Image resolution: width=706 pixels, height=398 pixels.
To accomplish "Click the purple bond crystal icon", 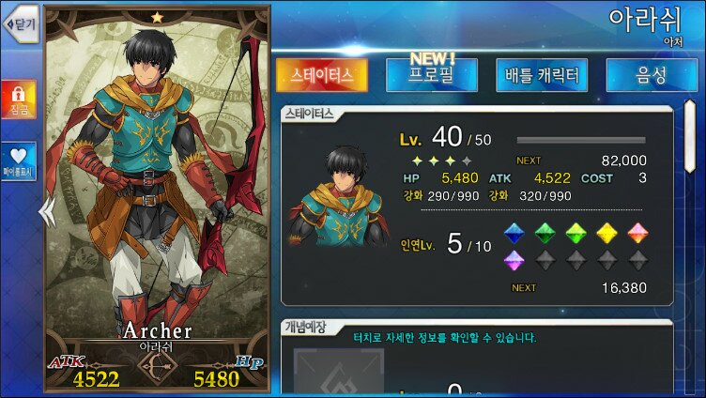I will (x=514, y=260).
